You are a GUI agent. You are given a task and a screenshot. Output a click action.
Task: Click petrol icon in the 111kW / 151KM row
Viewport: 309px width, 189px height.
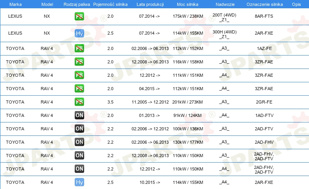[79, 75]
